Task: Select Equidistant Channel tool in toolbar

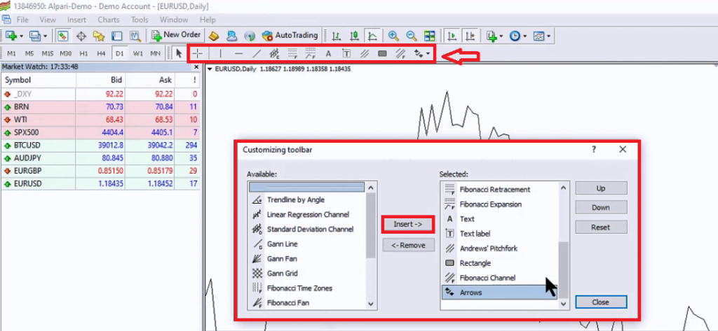Action: 274,53
